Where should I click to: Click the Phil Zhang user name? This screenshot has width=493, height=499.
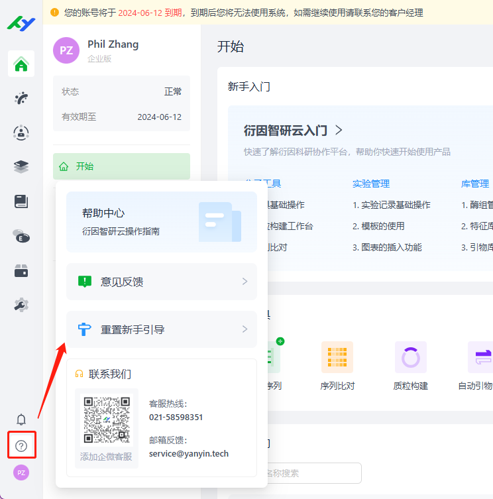(113, 44)
